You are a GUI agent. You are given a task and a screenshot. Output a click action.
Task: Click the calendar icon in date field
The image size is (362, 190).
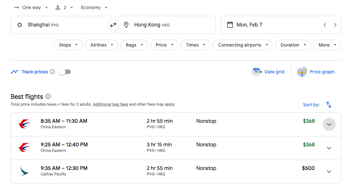230,25
